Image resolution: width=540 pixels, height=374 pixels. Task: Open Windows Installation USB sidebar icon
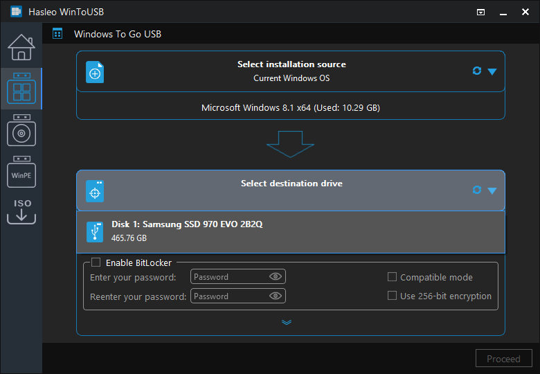click(21, 130)
